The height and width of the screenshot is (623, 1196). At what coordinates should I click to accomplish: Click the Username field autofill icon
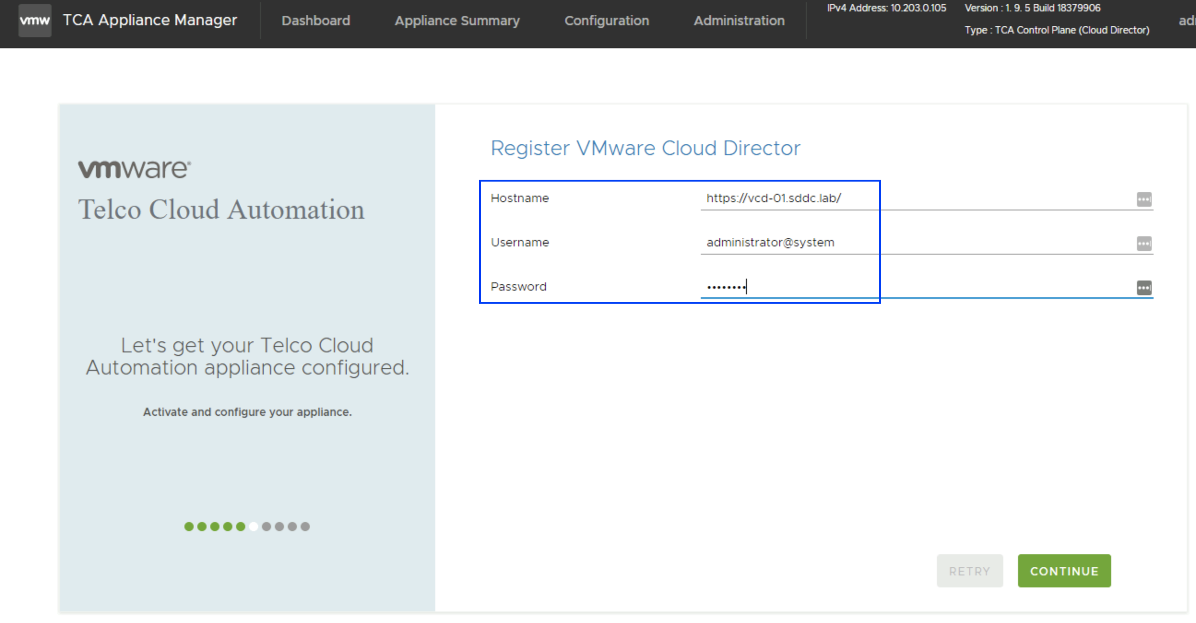[1143, 243]
